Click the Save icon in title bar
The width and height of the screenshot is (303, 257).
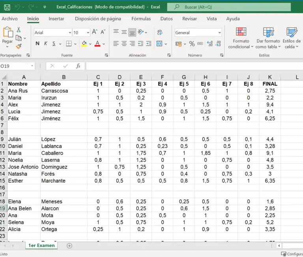click(x=7, y=7)
